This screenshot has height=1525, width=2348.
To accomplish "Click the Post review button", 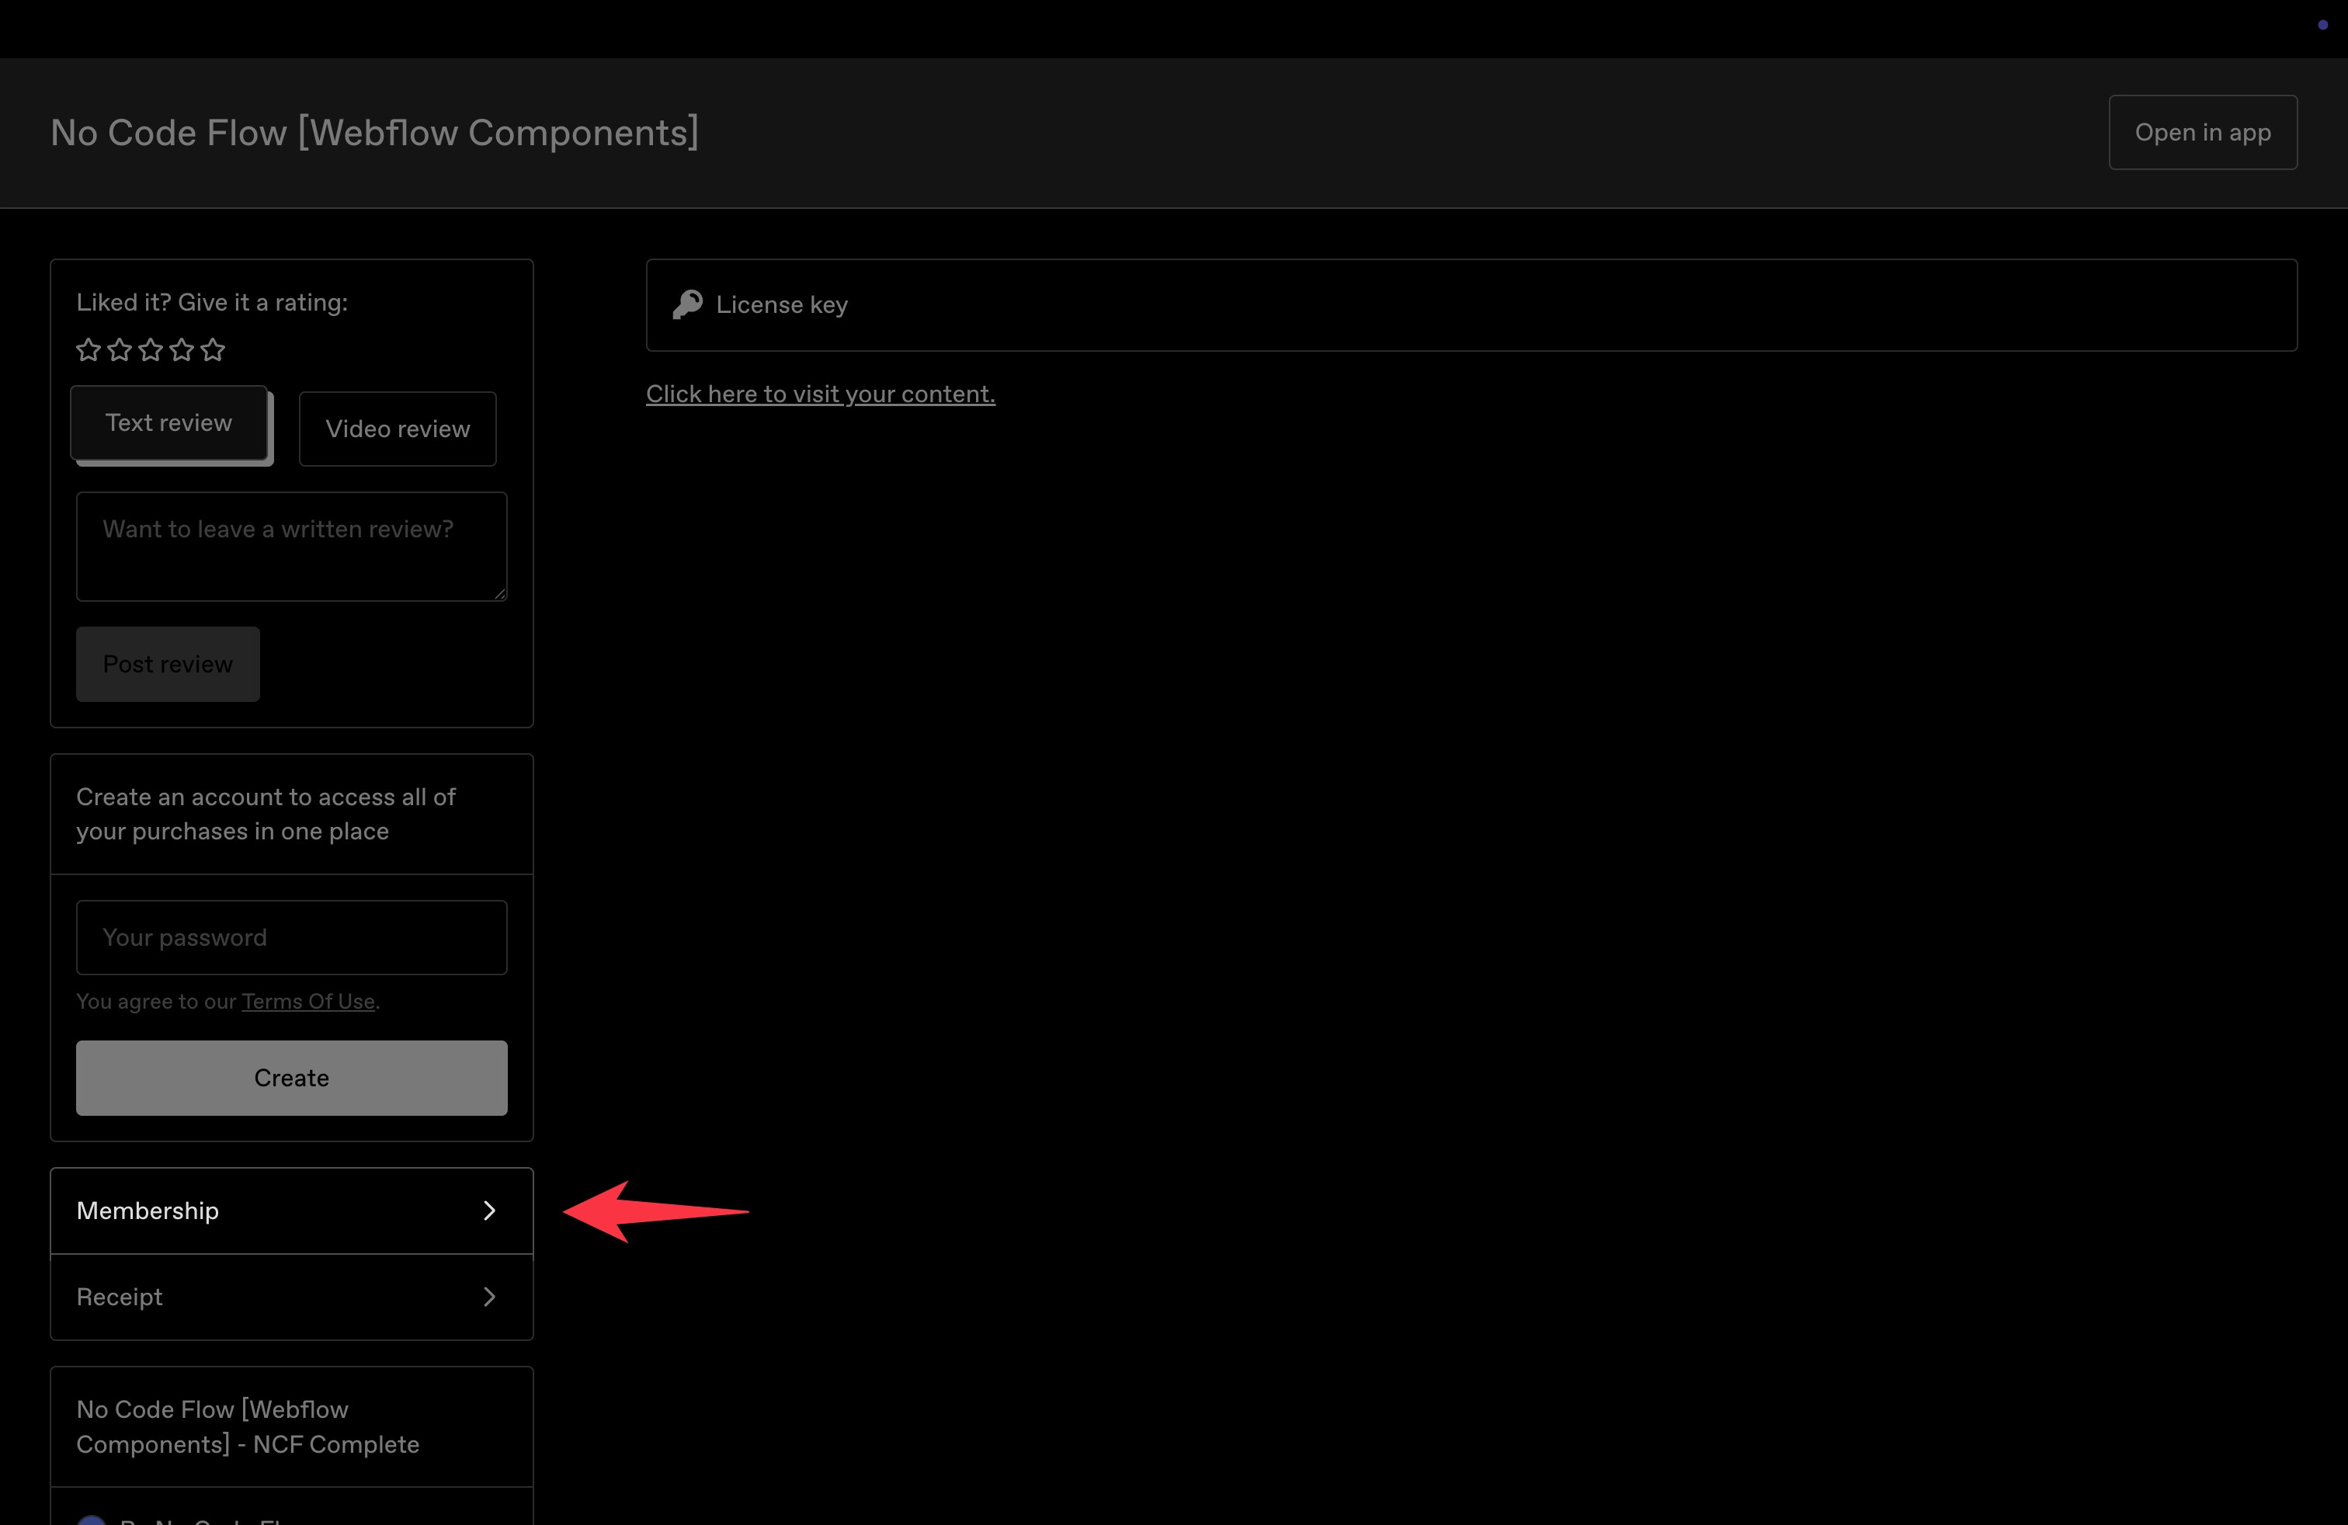I will click(x=168, y=664).
